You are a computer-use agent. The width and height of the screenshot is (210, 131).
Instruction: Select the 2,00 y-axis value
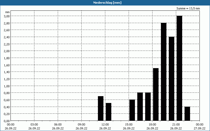[x=7, y=51]
